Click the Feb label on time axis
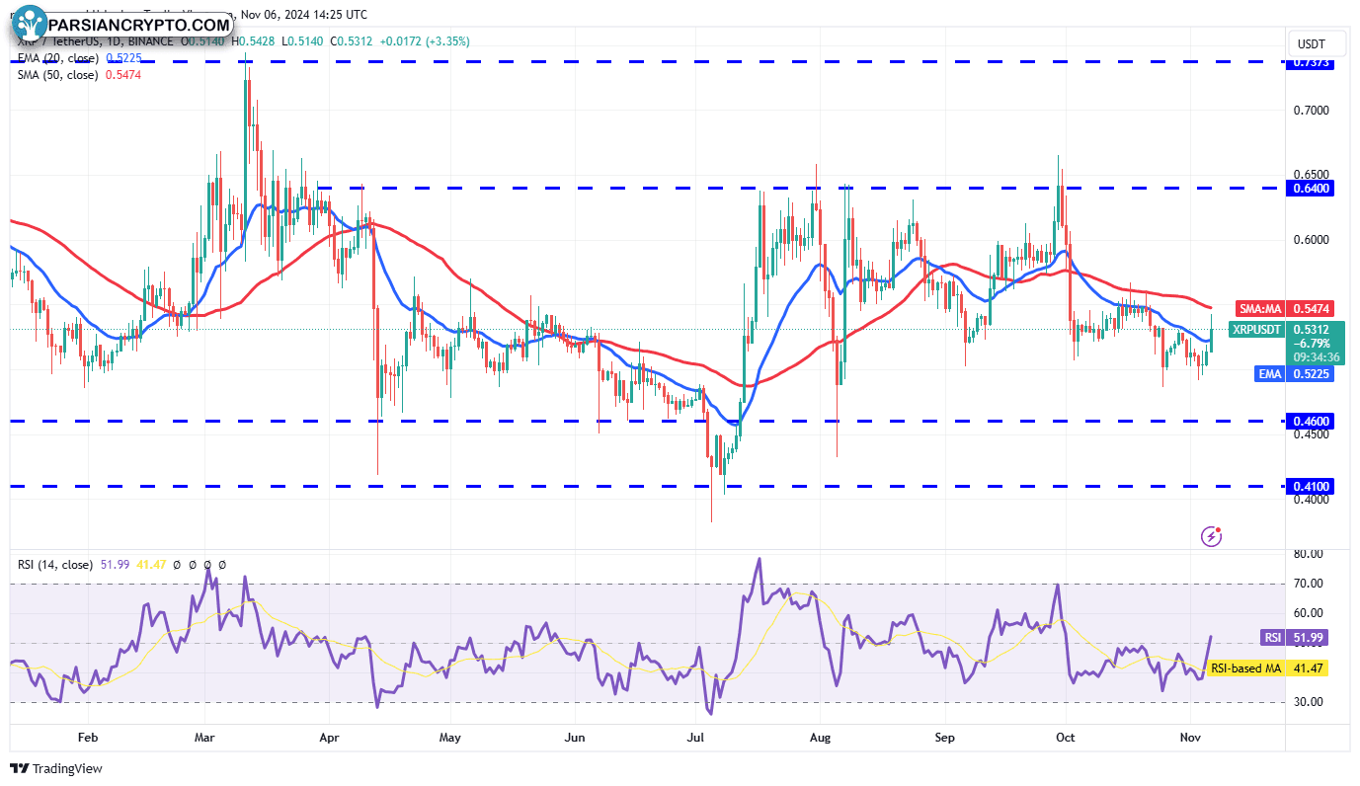 [x=87, y=738]
